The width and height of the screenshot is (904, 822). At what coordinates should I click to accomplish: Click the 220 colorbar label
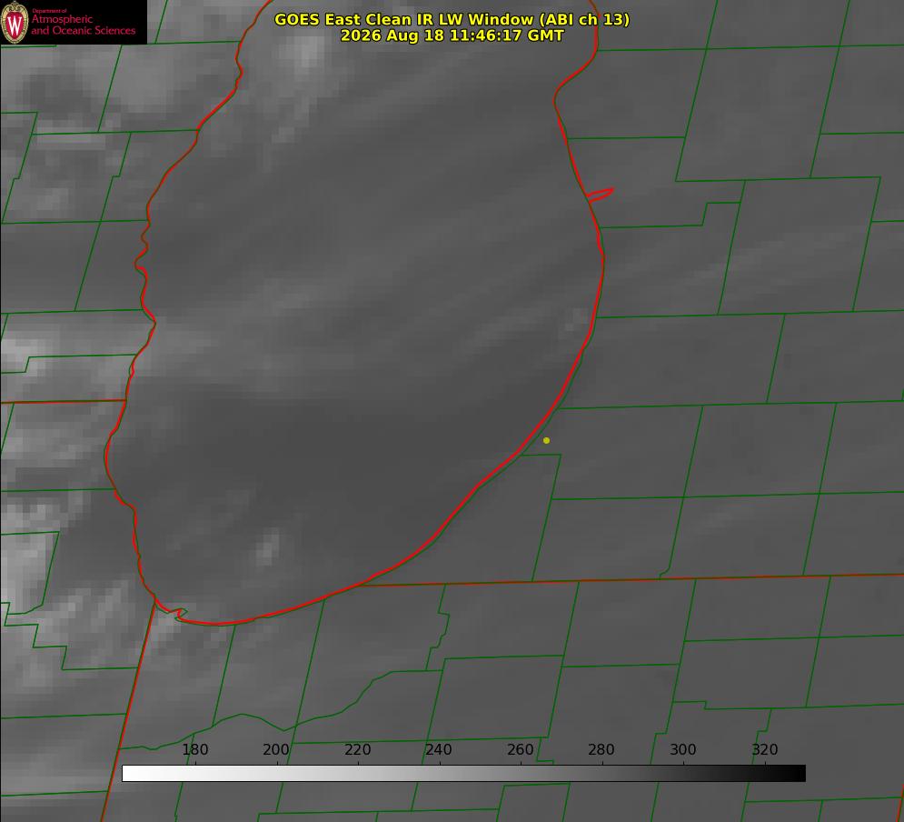point(357,749)
